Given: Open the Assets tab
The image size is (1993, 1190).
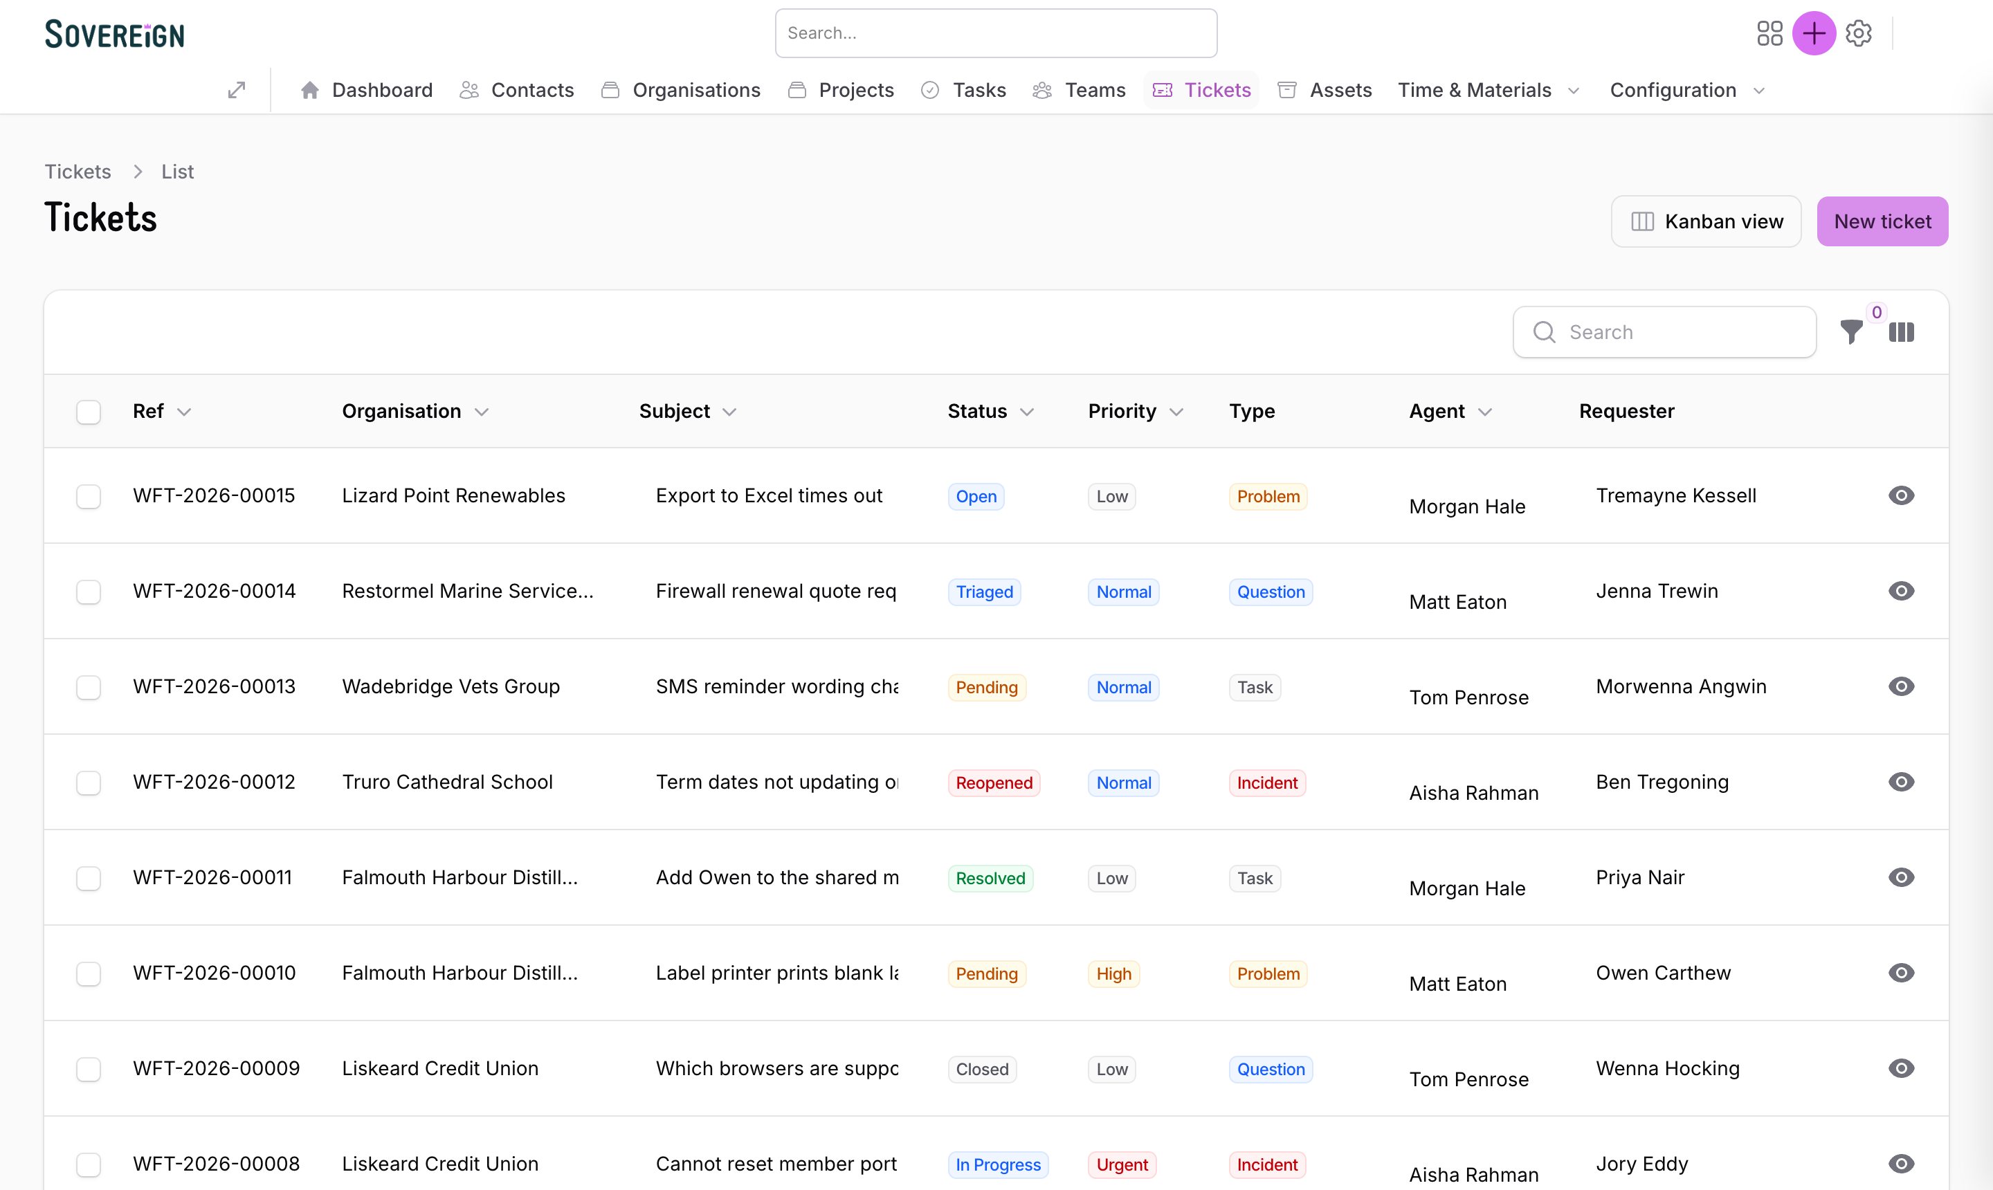Looking at the screenshot, I should point(1324,90).
